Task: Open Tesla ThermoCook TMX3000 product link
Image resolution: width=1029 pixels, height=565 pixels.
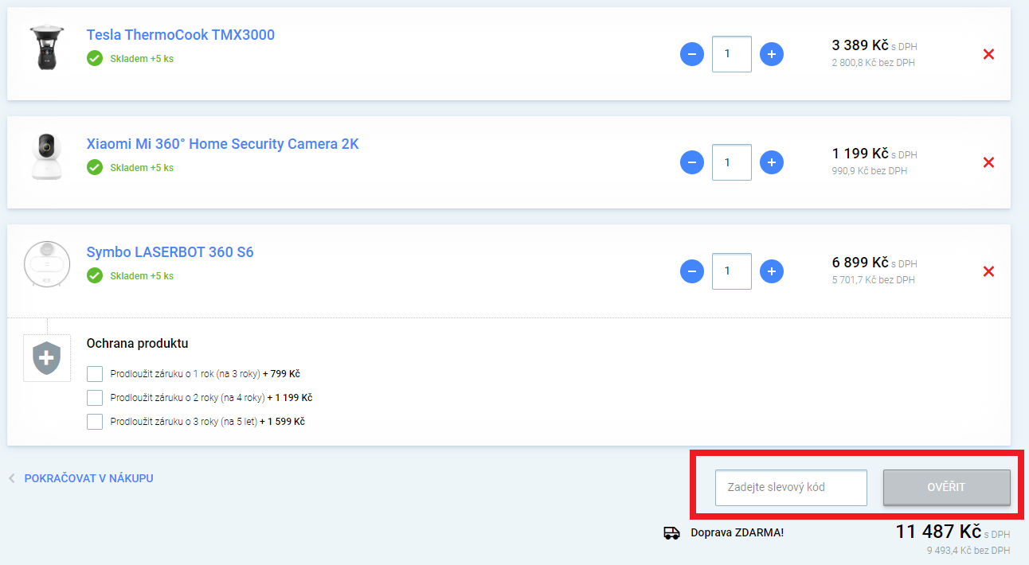Action: point(181,35)
